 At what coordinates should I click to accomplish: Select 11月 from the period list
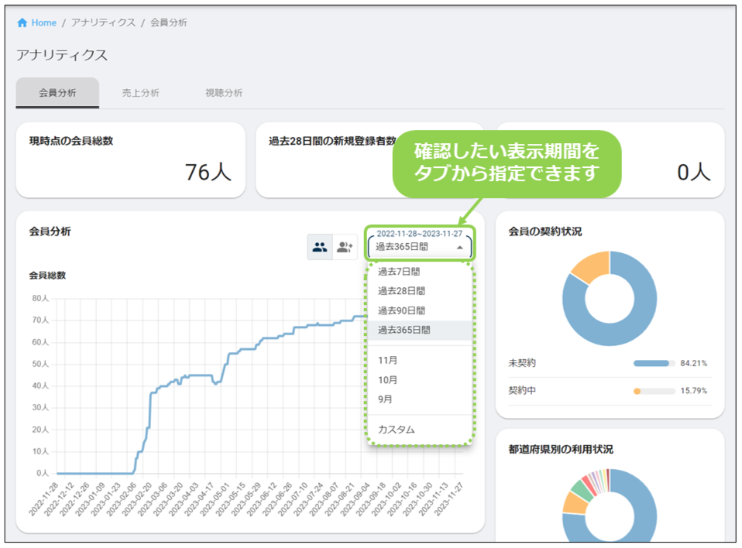coord(387,361)
